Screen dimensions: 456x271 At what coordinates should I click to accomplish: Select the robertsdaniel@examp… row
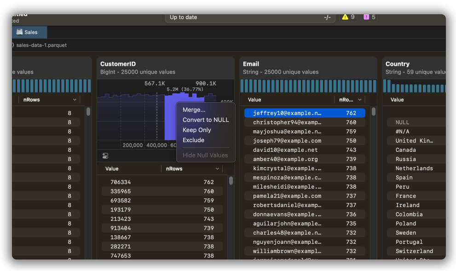(305, 205)
